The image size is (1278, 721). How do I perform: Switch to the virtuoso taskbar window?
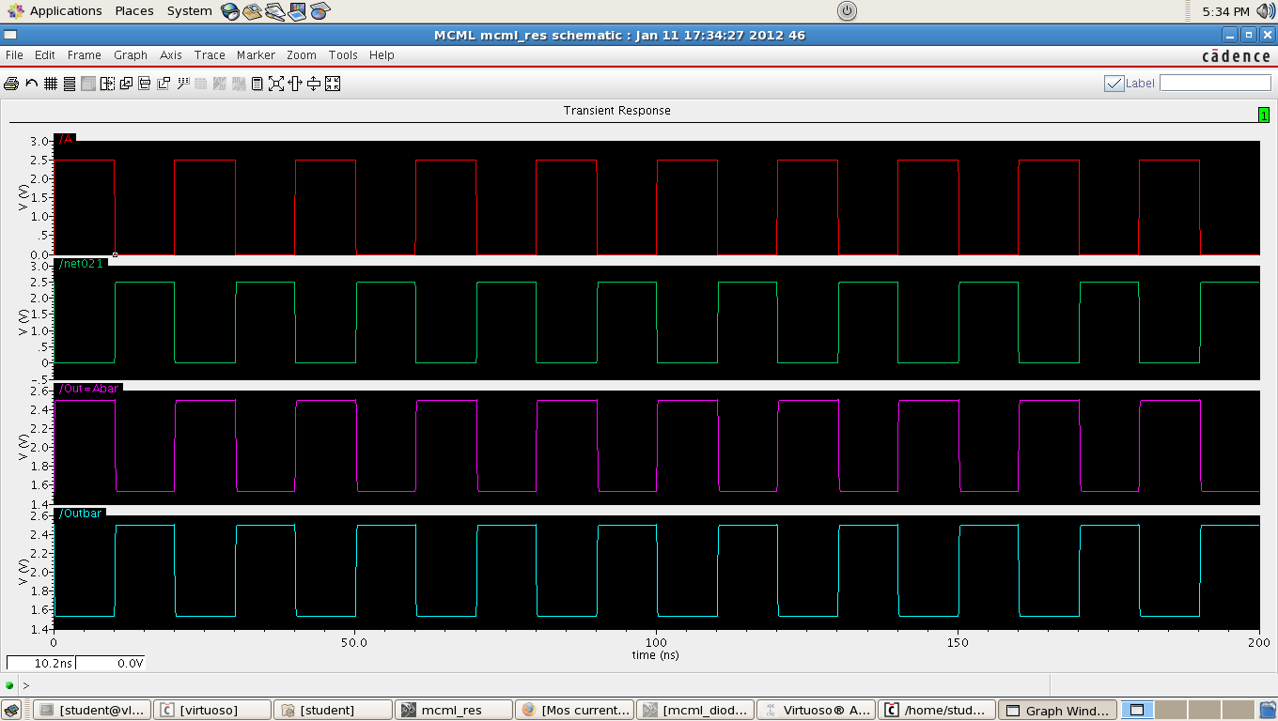click(x=211, y=710)
